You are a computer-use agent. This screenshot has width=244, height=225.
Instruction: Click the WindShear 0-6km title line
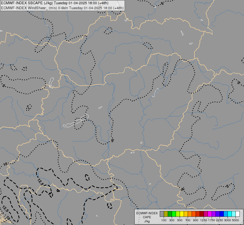[62, 8]
